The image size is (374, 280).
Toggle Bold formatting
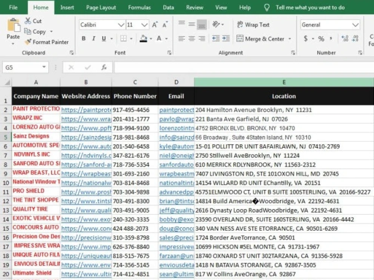coord(83,38)
